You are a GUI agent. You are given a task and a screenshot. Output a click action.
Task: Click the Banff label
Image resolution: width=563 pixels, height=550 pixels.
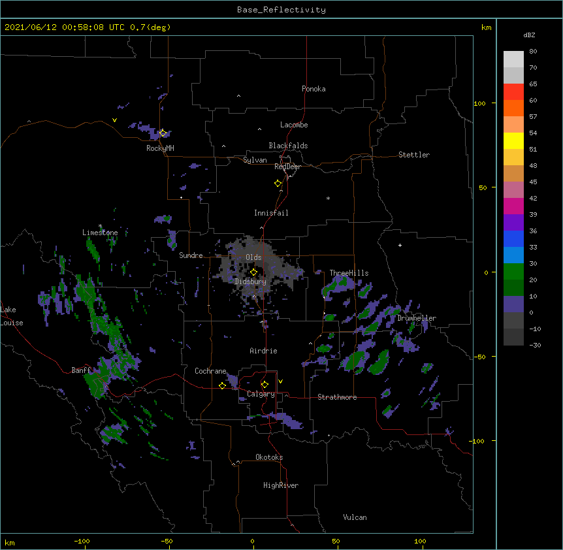(x=81, y=370)
